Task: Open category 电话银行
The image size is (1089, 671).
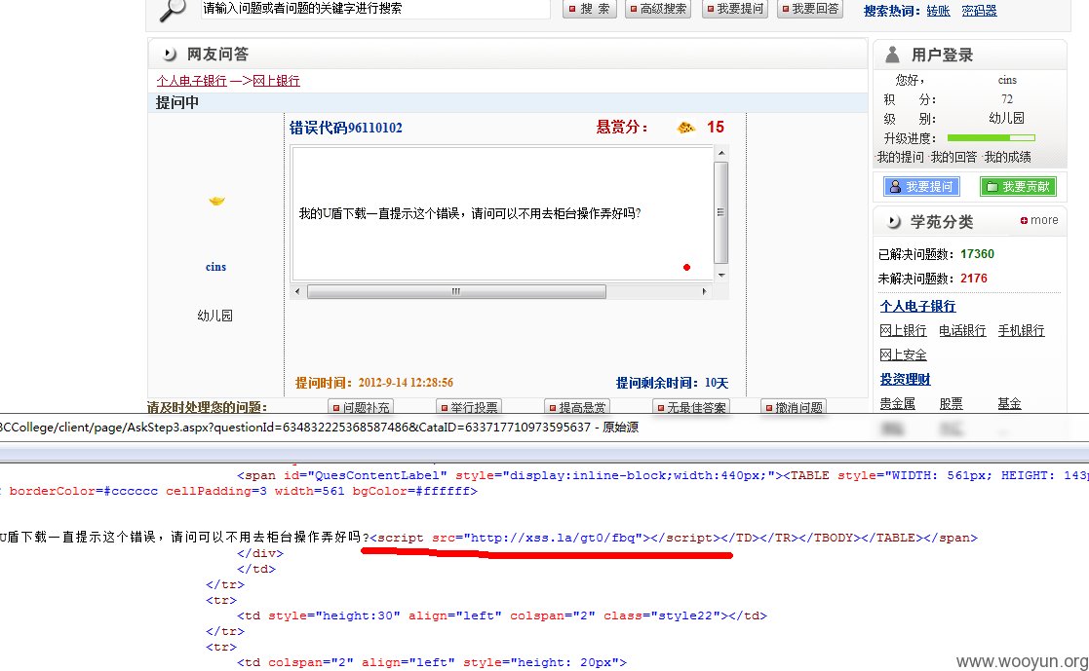Action: (x=962, y=330)
